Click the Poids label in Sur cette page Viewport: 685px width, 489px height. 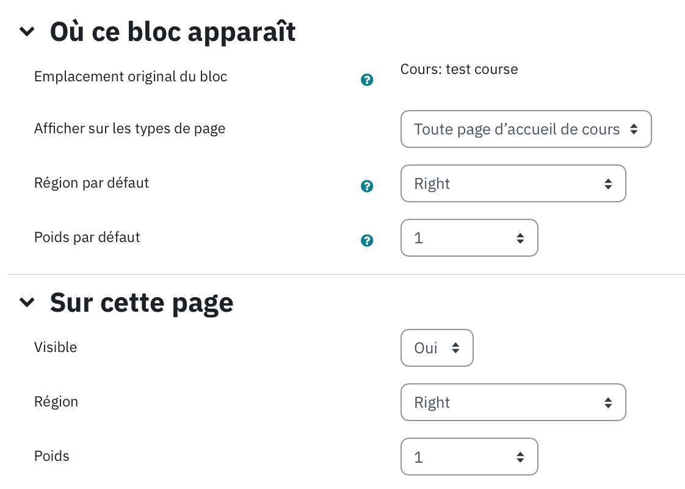(x=51, y=456)
